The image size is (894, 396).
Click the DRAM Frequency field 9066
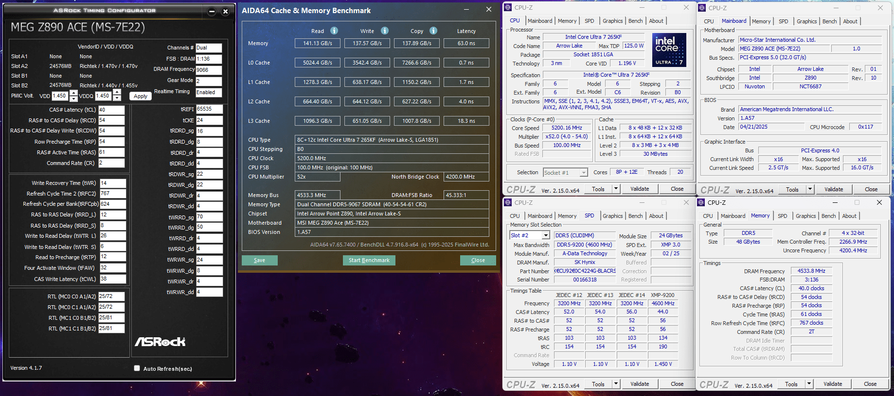click(209, 70)
